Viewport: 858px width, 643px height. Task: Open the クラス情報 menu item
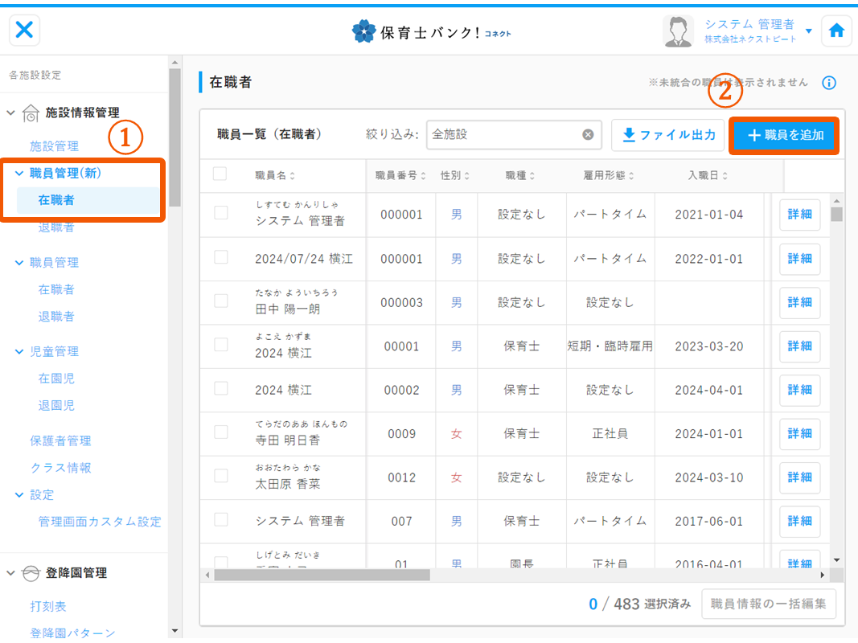(x=60, y=468)
